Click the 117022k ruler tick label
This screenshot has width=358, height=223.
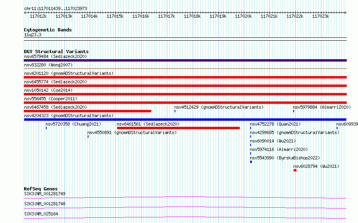[295, 16]
